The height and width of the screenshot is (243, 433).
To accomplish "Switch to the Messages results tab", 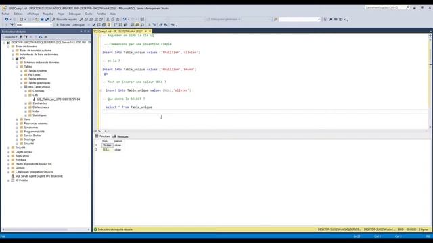I will (120, 136).
